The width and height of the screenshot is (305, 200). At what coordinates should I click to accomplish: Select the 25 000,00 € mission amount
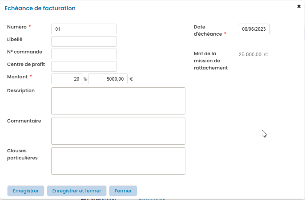253,54
